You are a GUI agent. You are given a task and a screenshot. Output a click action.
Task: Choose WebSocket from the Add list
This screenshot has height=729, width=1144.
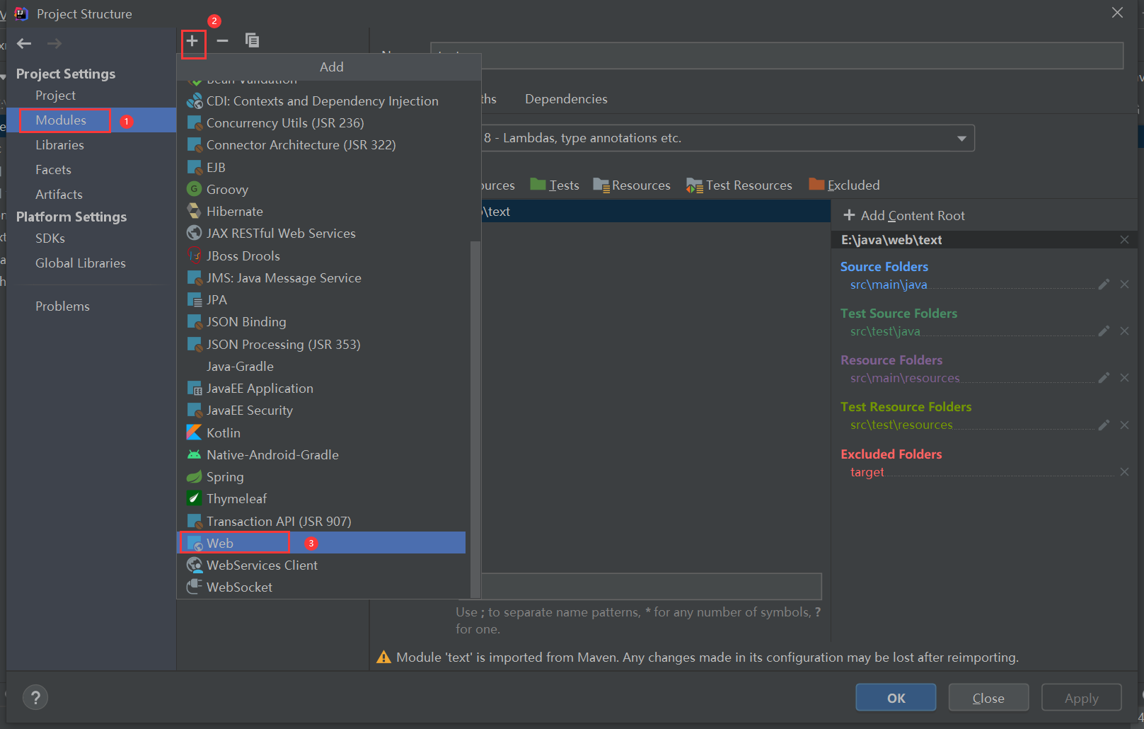321,587
